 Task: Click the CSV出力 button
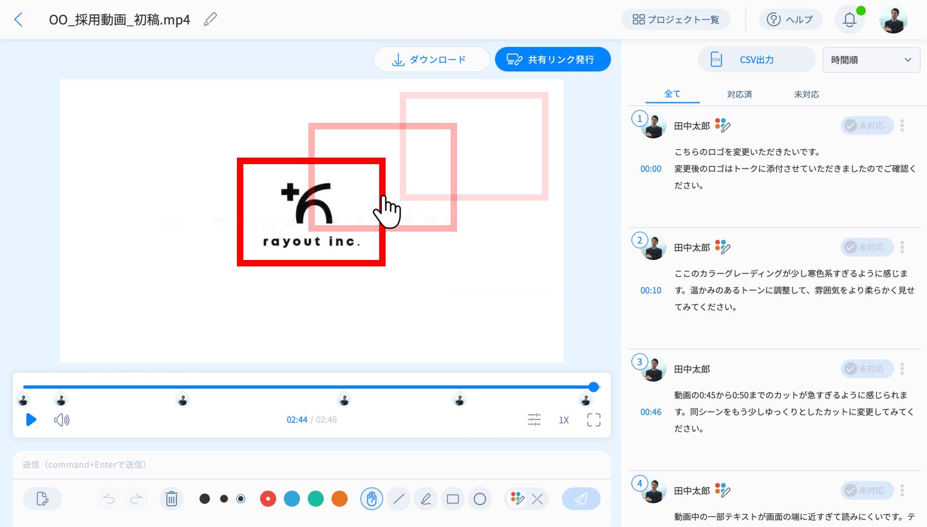tap(757, 60)
